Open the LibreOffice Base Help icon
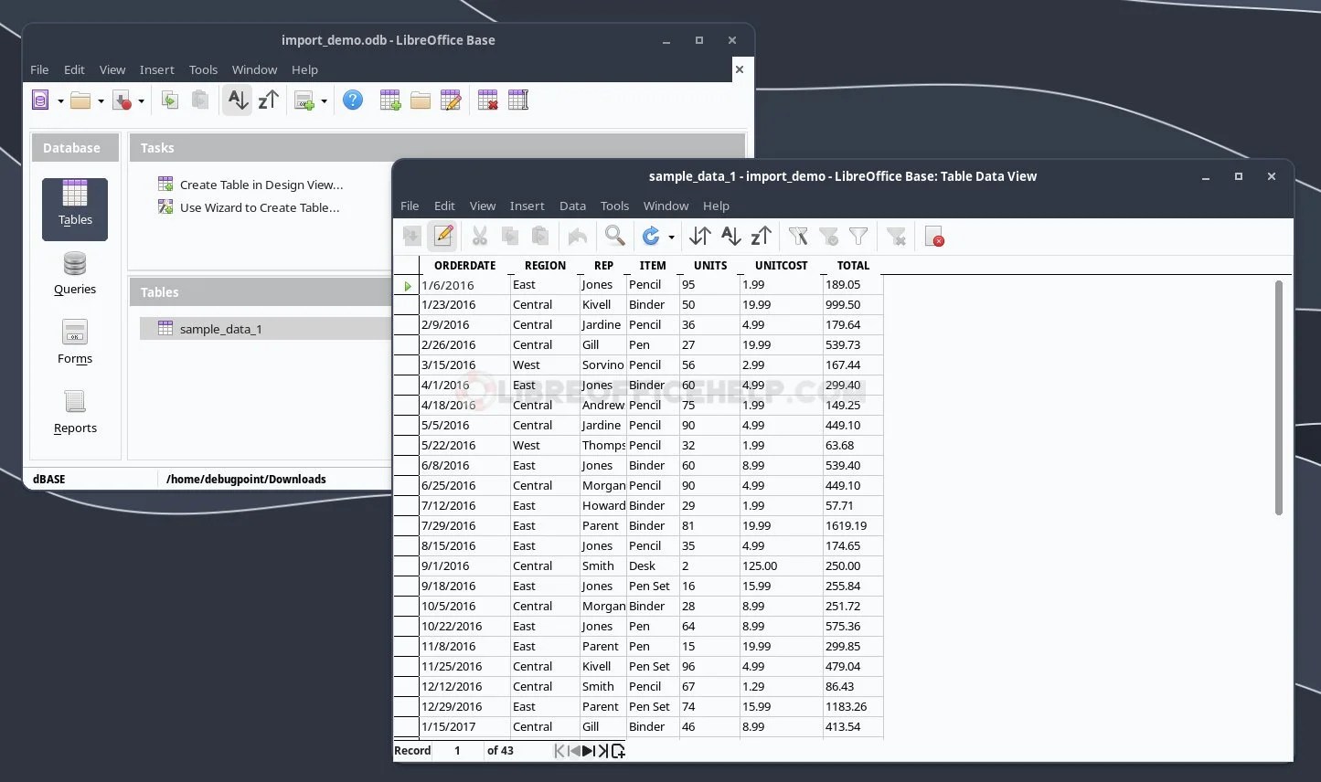Screen dimensions: 1321x782 tap(353, 100)
